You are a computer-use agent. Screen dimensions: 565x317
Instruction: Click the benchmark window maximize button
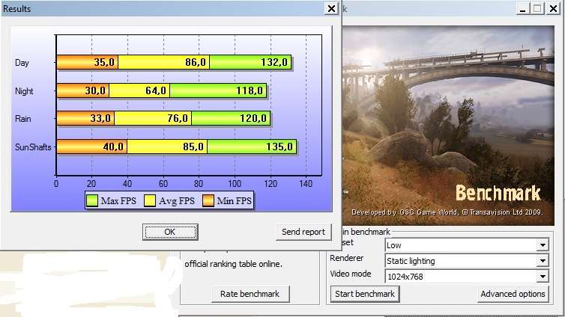(537, 8)
